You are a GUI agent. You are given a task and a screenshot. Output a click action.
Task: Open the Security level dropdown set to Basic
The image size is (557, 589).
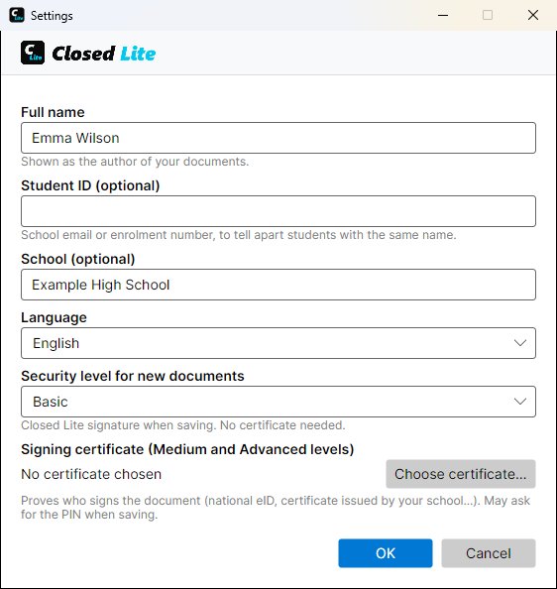[x=278, y=402]
